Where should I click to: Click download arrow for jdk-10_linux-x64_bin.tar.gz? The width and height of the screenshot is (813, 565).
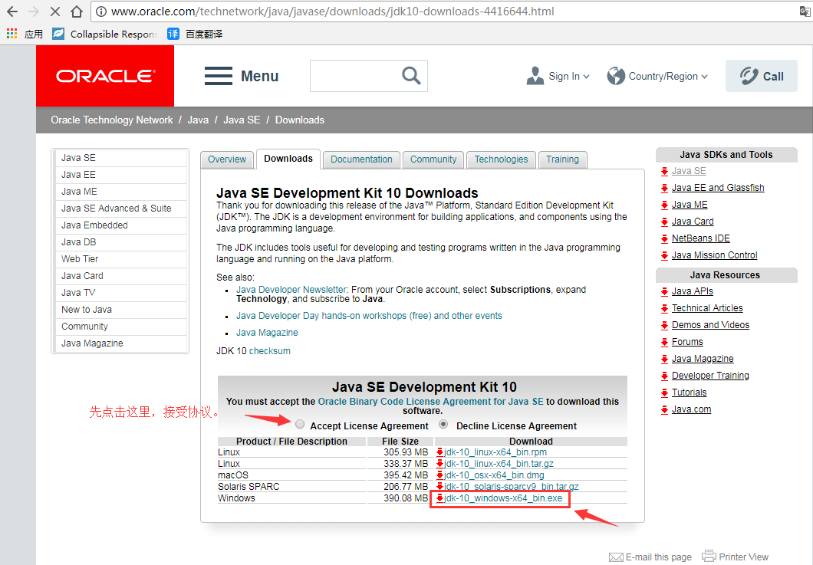click(x=439, y=464)
